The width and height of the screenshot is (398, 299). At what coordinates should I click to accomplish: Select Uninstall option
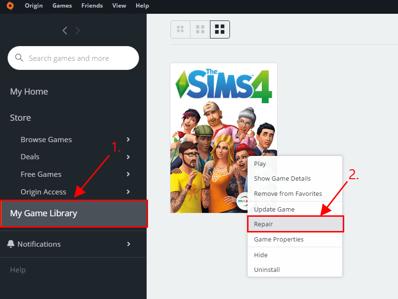pos(295,270)
